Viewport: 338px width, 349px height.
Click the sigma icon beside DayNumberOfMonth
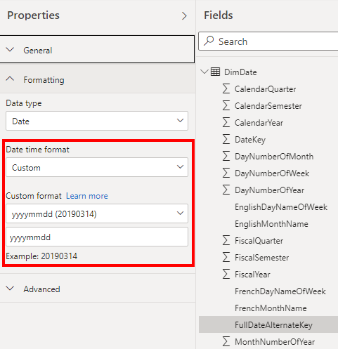[226, 156]
